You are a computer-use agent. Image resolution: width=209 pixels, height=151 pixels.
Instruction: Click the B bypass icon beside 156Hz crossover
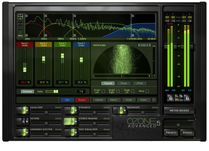[x=46, y=35]
